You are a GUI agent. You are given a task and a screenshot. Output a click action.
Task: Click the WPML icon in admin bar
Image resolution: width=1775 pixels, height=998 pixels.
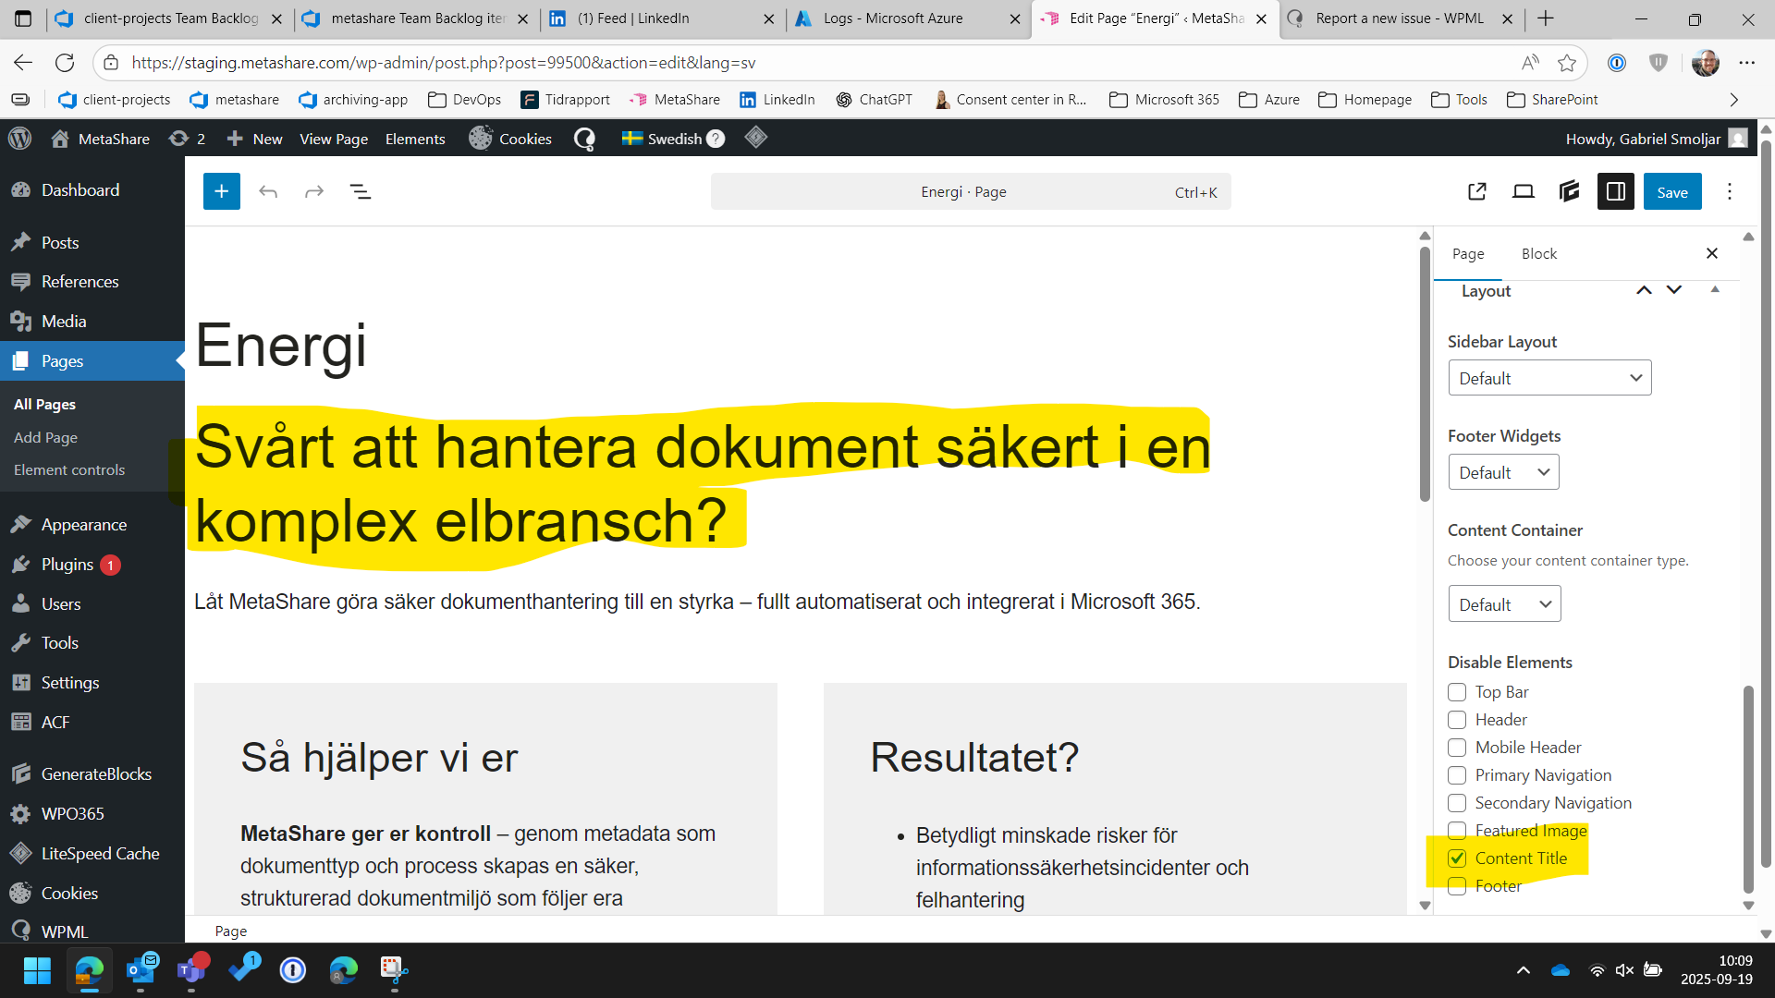(584, 139)
